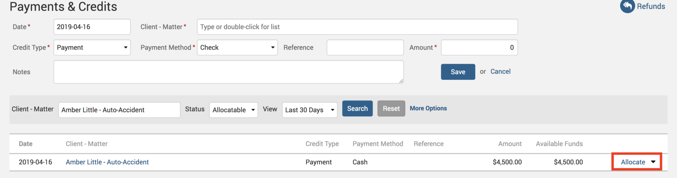Viewport: 677px width, 178px height.
Task: Expand the Payment Method dropdown
Action: click(x=237, y=48)
